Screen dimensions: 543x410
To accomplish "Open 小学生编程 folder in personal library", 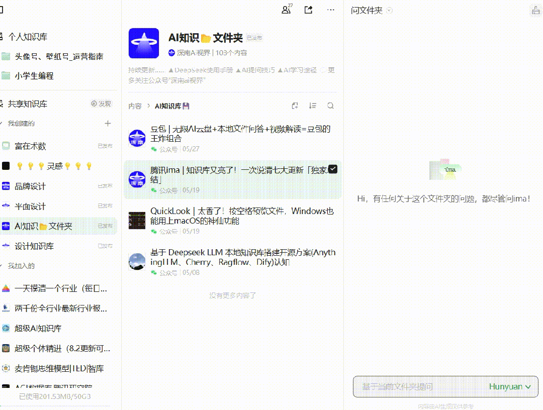I will 34,76.
